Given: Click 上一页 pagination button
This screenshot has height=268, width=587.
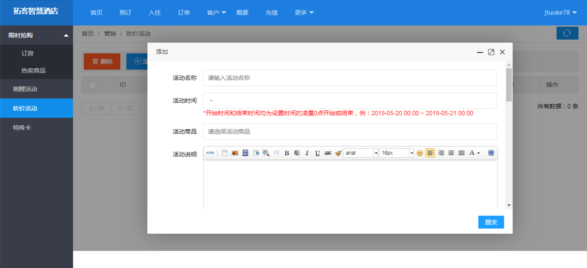Looking at the screenshot, I should [96, 108].
